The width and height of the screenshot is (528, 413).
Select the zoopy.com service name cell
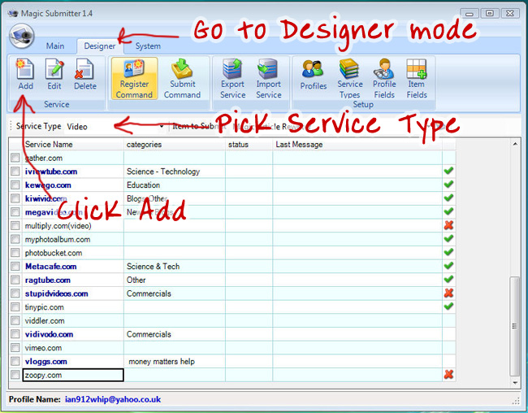[x=73, y=375]
